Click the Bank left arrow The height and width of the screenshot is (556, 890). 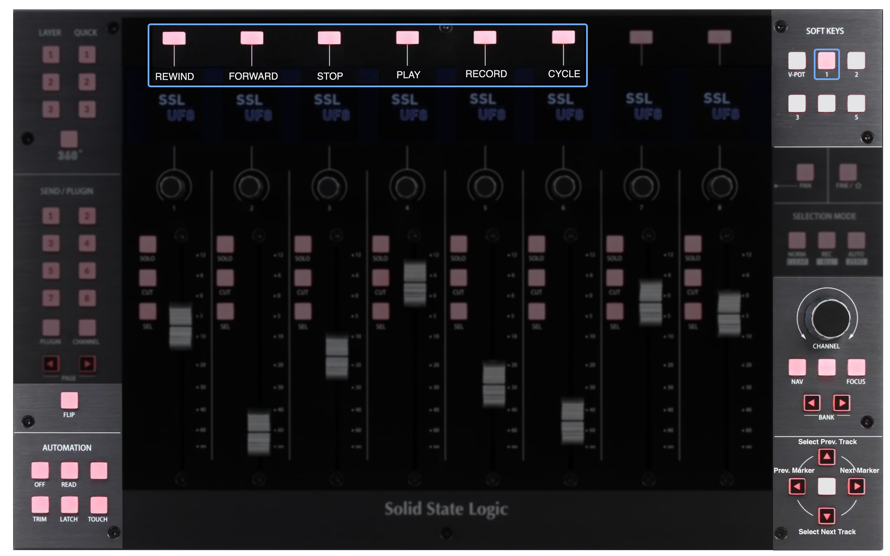[x=811, y=403]
